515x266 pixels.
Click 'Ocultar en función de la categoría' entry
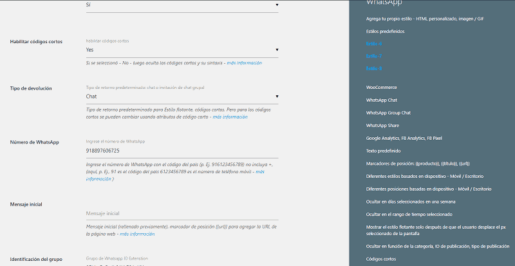click(438, 246)
